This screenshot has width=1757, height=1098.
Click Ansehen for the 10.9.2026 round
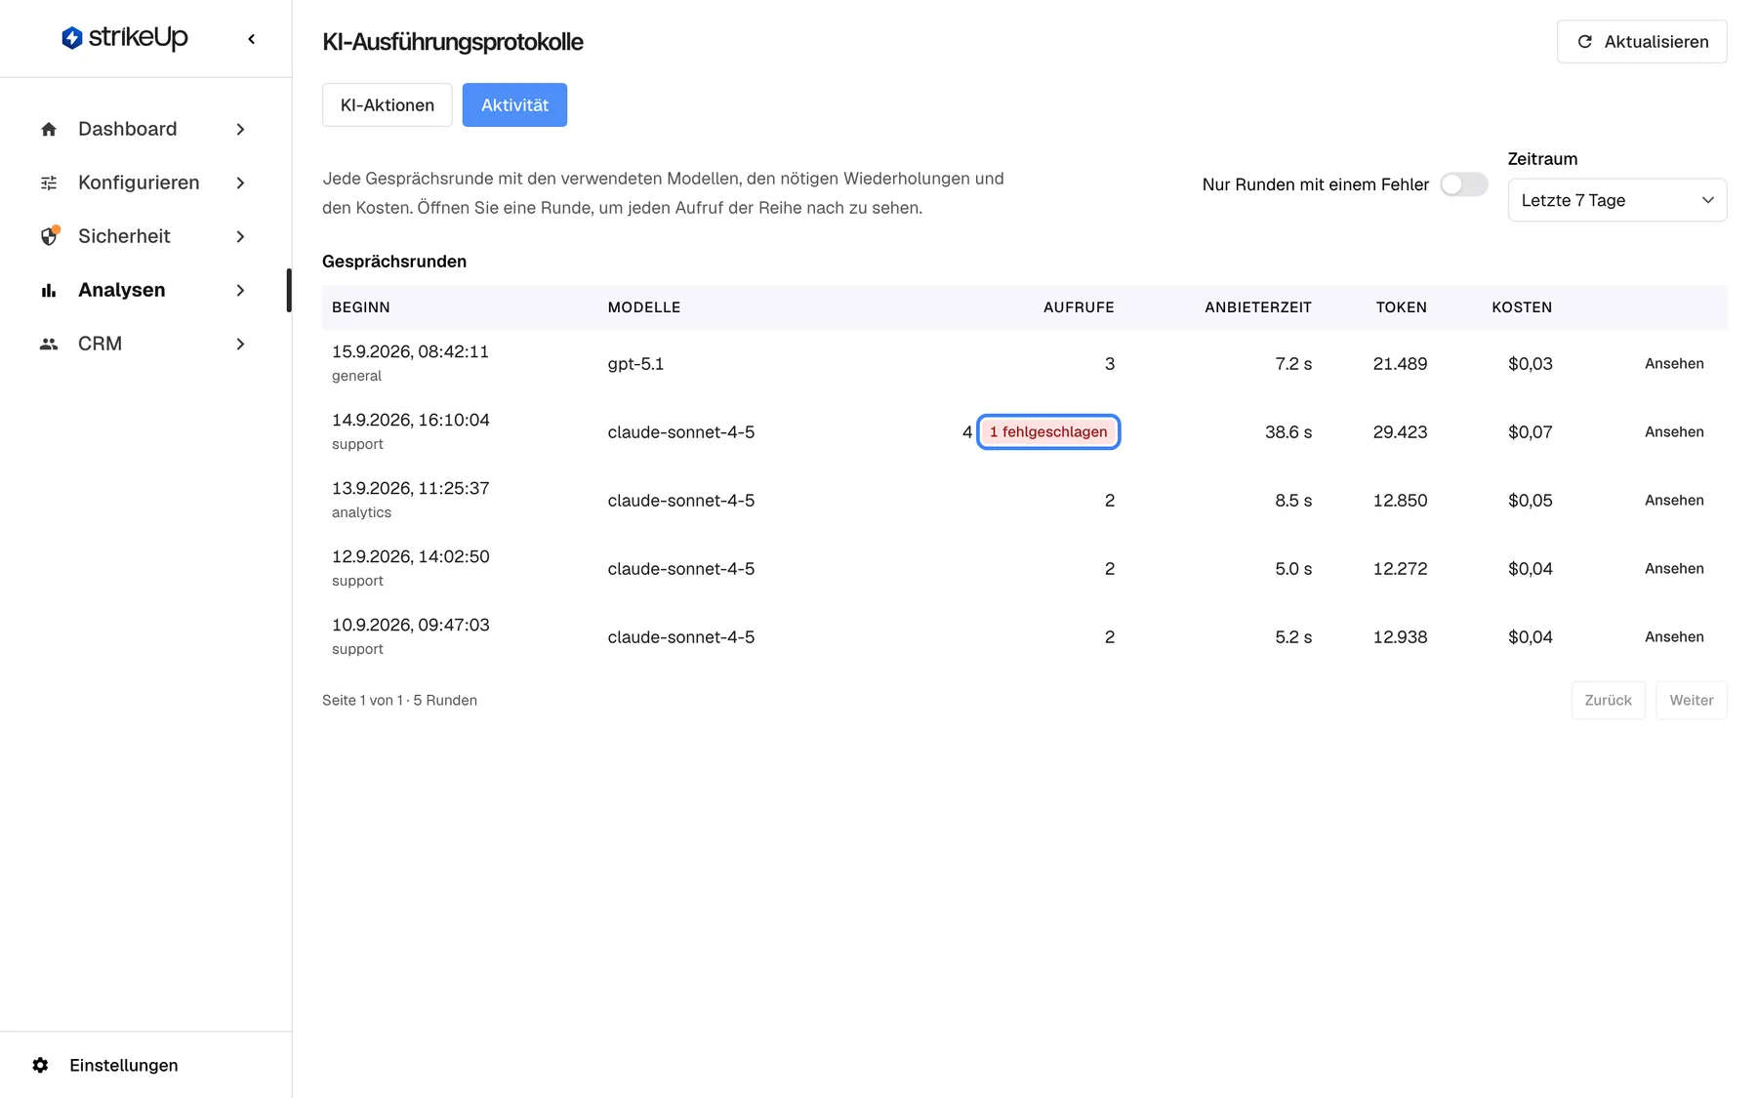[x=1674, y=636]
